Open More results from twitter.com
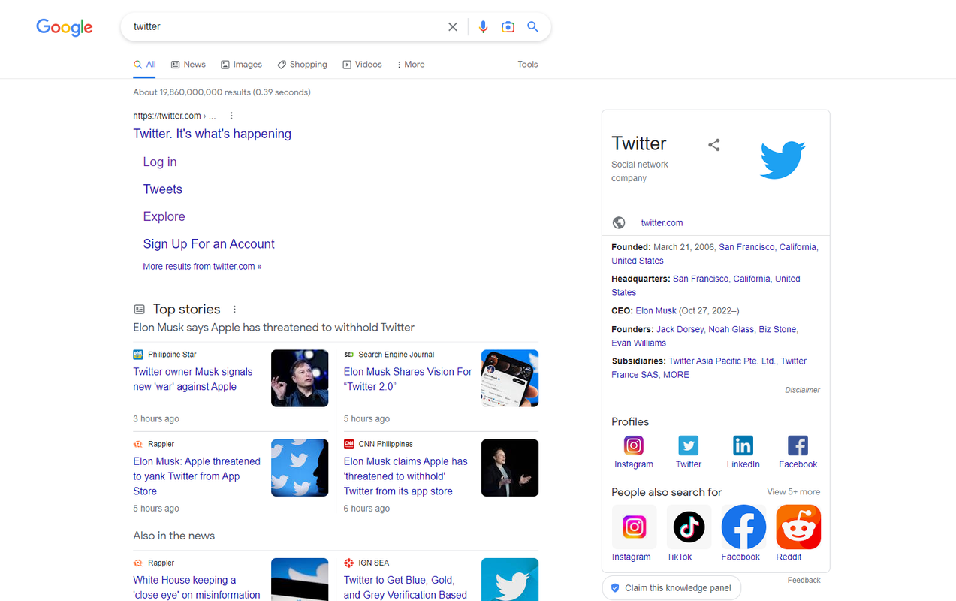The width and height of the screenshot is (956, 601). pyautogui.click(x=203, y=267)
